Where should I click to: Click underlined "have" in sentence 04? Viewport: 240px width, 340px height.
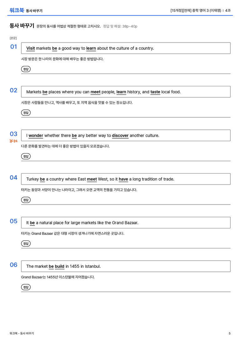pyautogui.click(x=123, y=179)
